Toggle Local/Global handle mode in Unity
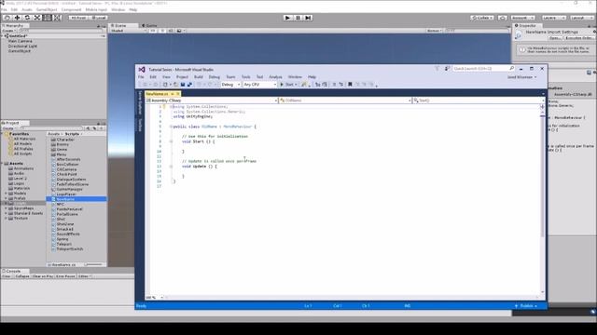 click(x=98, y=18)
